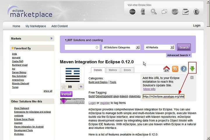Click the purple Install button
The width and height of the screenshot is (210, 140).
pos(66,94)
